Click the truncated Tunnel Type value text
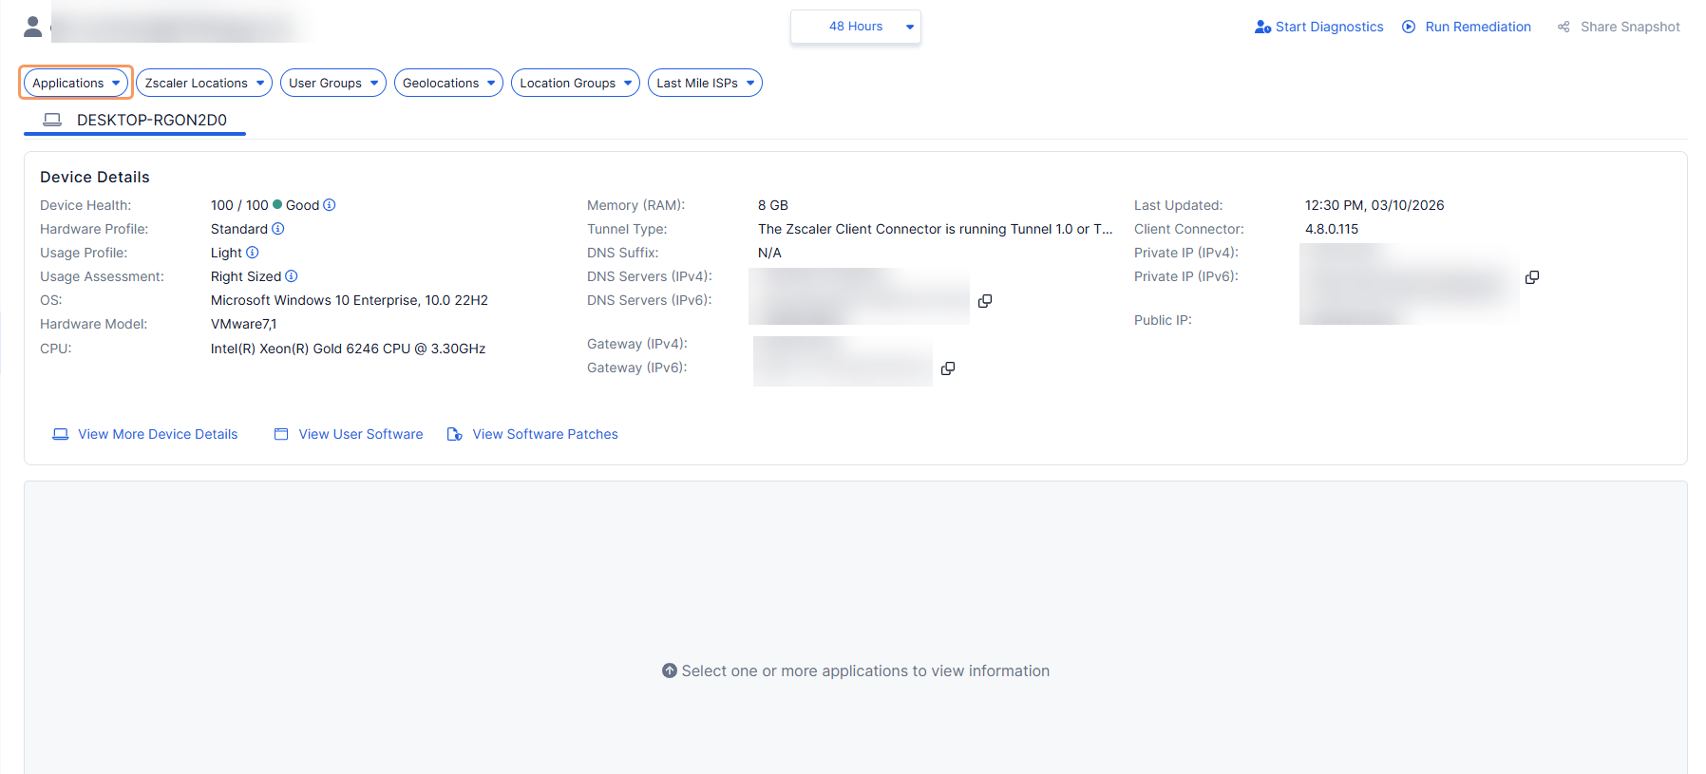The image size is (1706, 774). (935, 229)
